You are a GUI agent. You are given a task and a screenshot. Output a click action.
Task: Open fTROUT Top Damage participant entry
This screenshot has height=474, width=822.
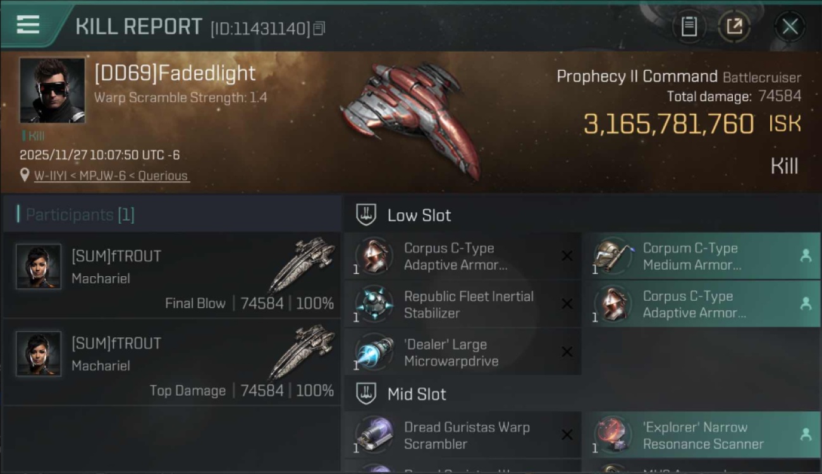click(172, 362)
